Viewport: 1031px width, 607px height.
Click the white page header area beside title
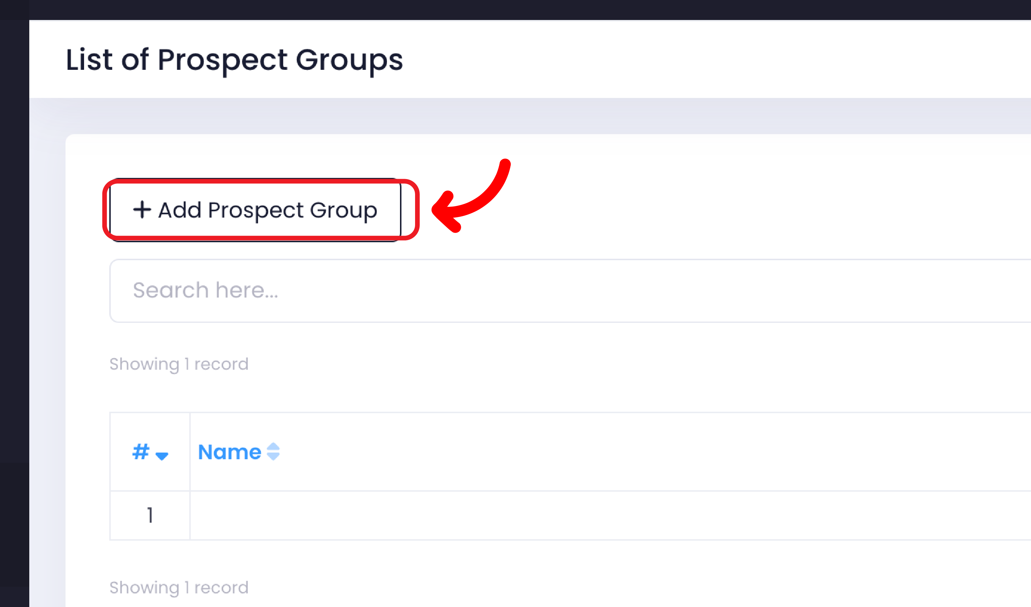tap(696, 59)
